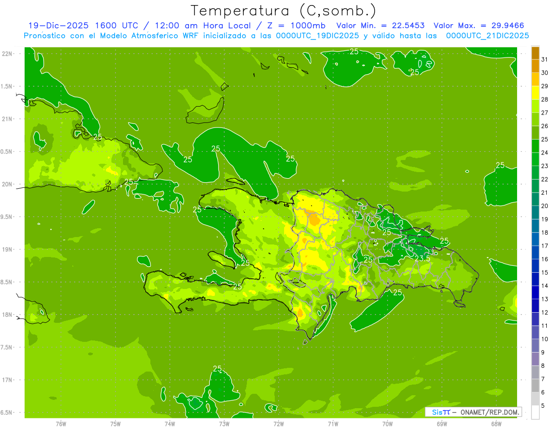Select the 'Valor Max. = 29.9466' readout
Screen dimensions: 557x430
click(x=479, y=26)
